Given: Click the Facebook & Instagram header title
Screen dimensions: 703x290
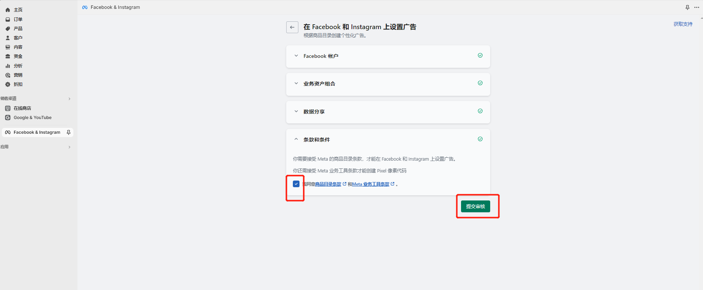Looking at the screenshot, I should (x=115, y=7).
